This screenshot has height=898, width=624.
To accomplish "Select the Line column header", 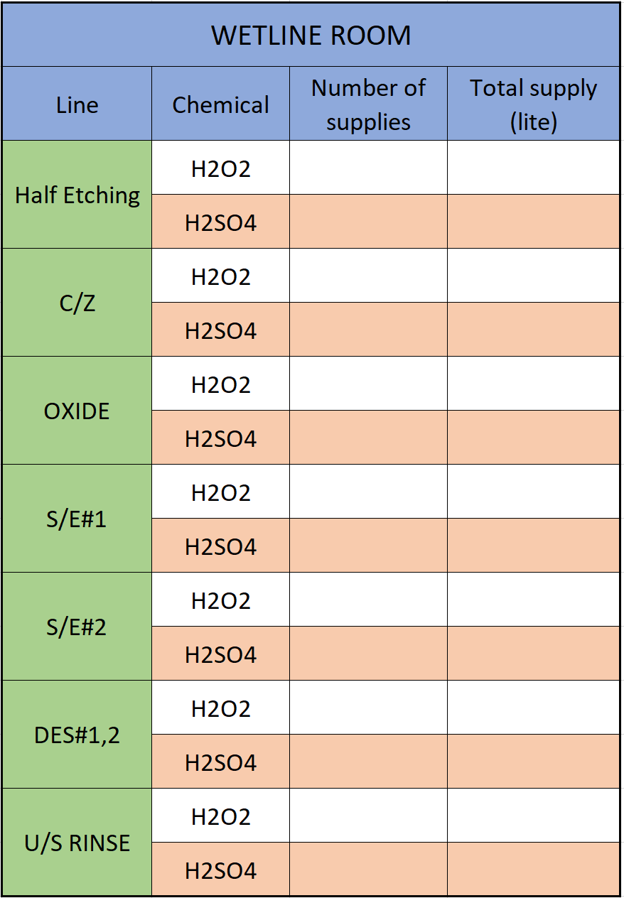I will (x=77, y=104).
